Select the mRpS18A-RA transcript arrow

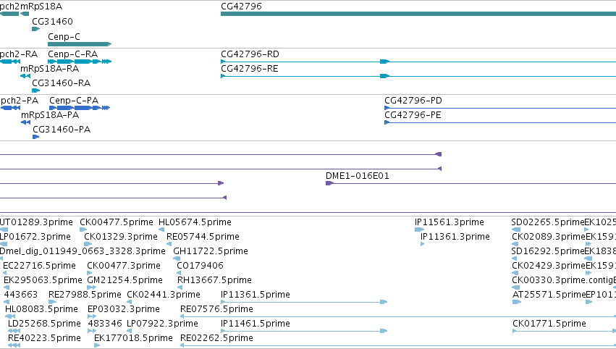[25, 76]
